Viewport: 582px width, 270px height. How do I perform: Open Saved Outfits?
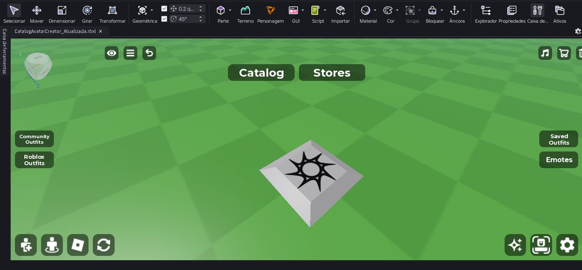click(x=559, y=139)
